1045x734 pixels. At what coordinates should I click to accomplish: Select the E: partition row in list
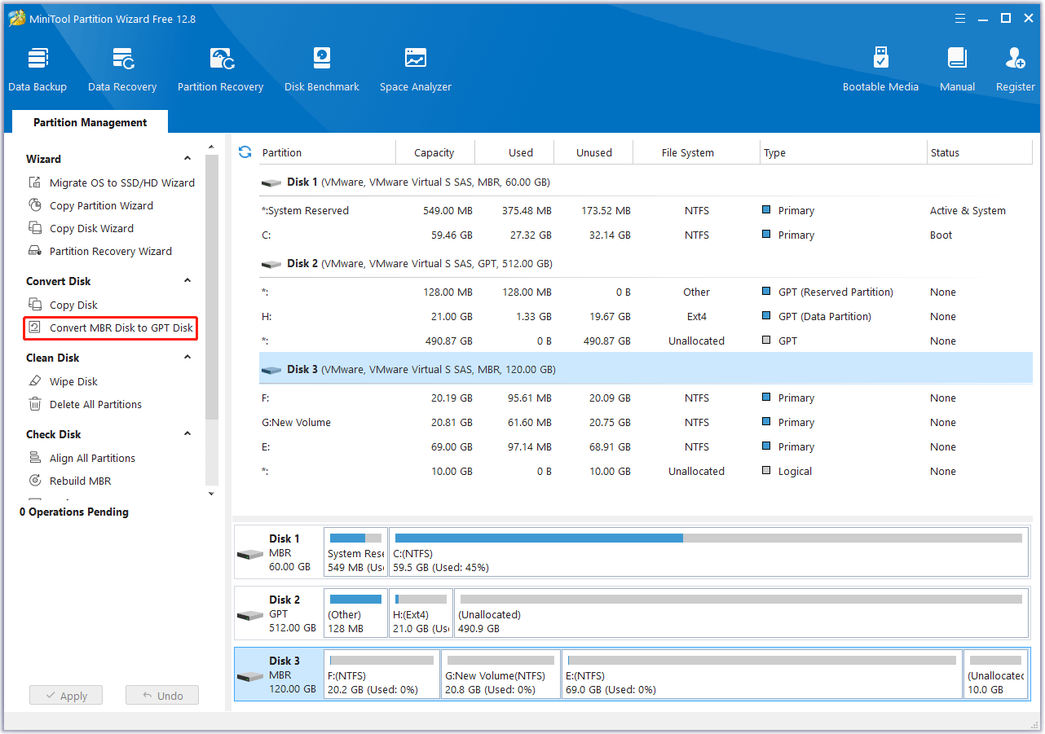click(x=646, y=446)
